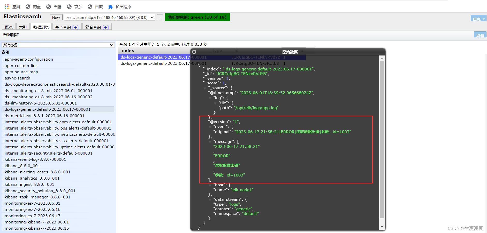Click the popup scrollbar down arrow
487x233 pixels.
click(382, 227)
